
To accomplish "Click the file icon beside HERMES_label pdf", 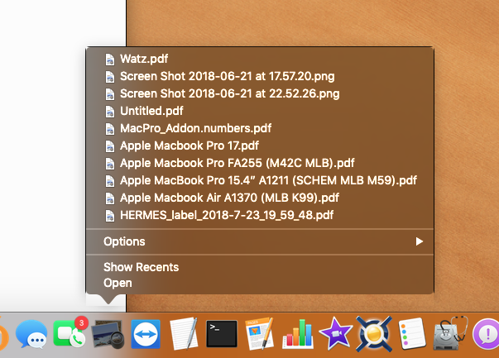I will 110,216.
